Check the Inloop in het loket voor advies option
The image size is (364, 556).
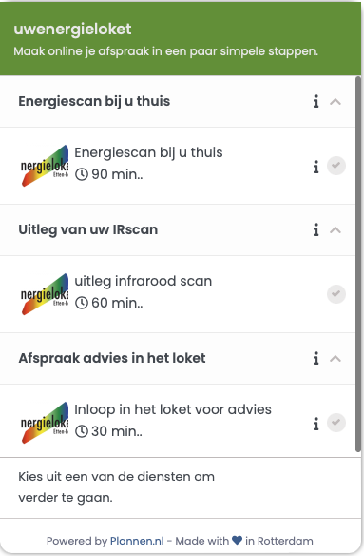(x=336, y=423)
